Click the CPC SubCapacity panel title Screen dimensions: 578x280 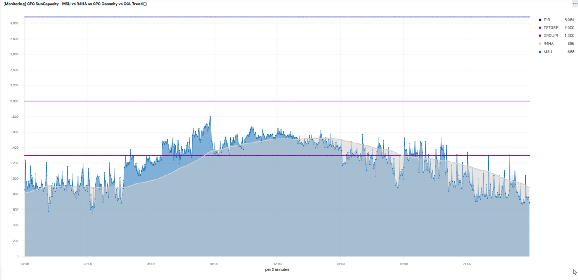(73, 4)
